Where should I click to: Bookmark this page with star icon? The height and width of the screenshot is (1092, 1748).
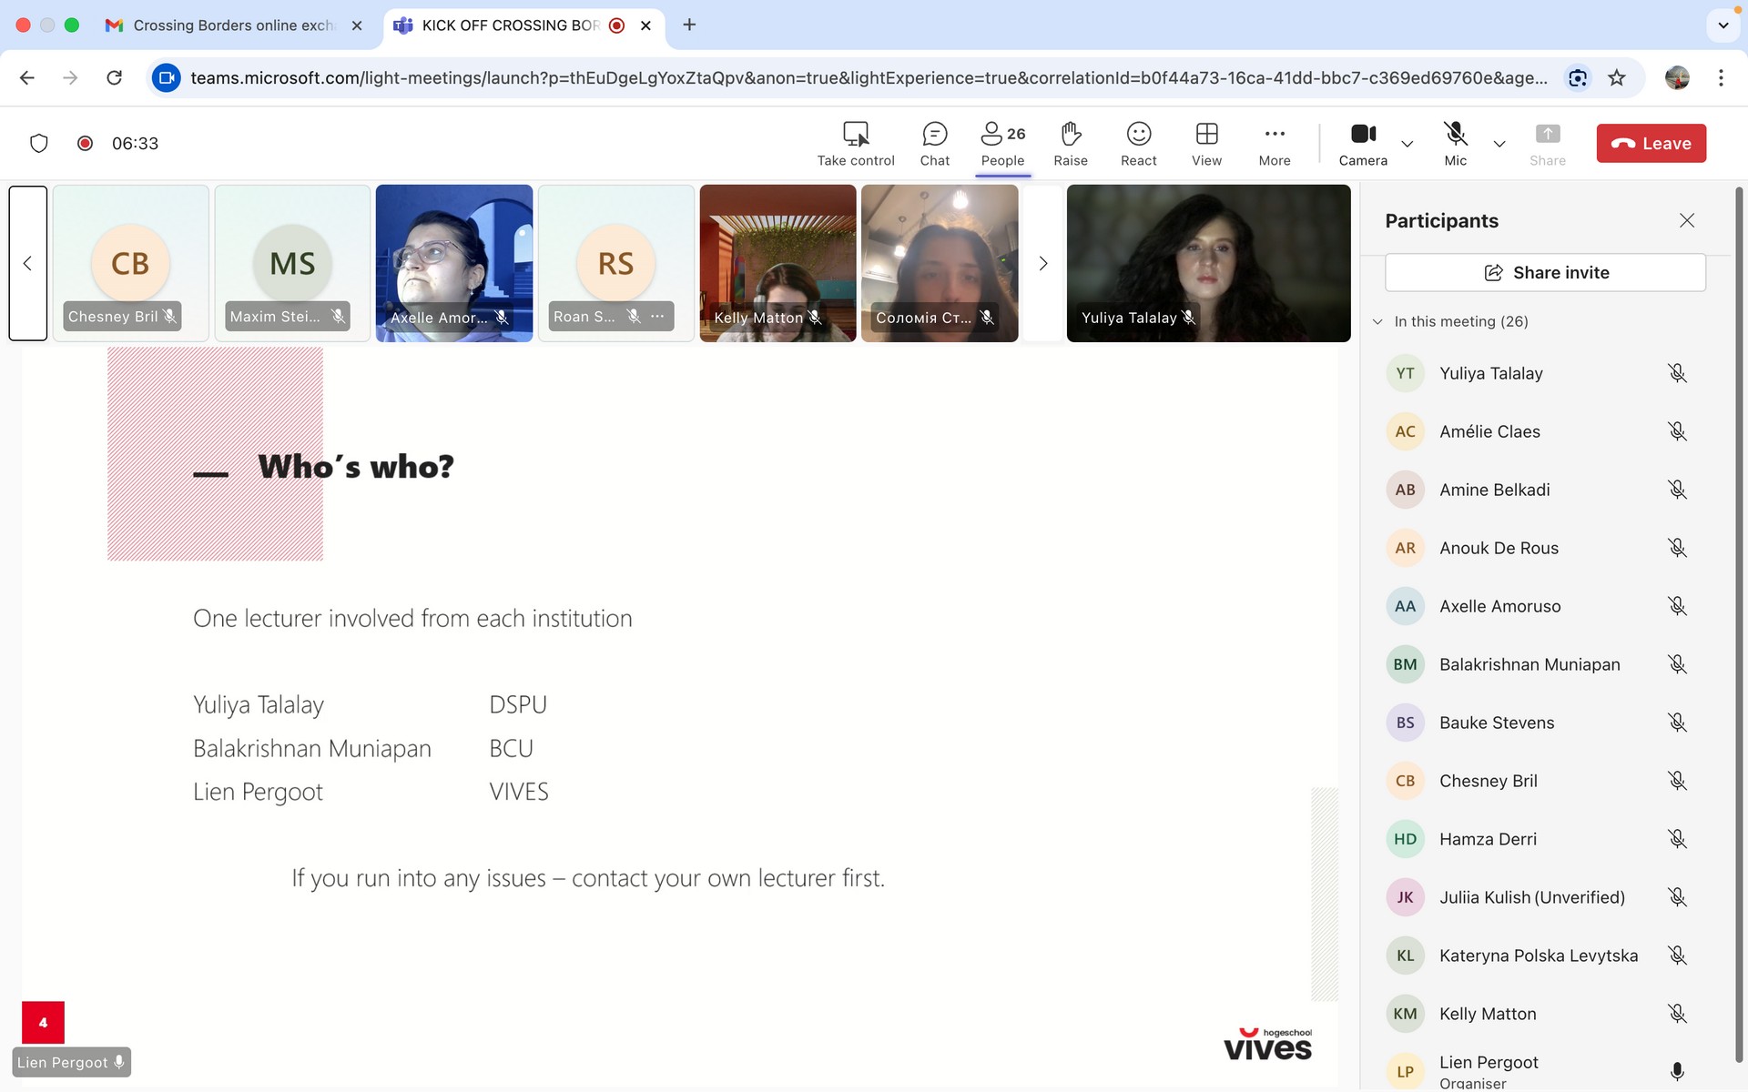coord(1616,78)
